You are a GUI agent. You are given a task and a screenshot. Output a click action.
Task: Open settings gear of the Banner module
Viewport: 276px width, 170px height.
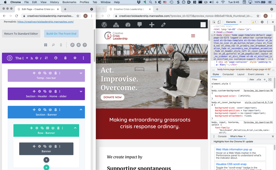pos(39,146)
